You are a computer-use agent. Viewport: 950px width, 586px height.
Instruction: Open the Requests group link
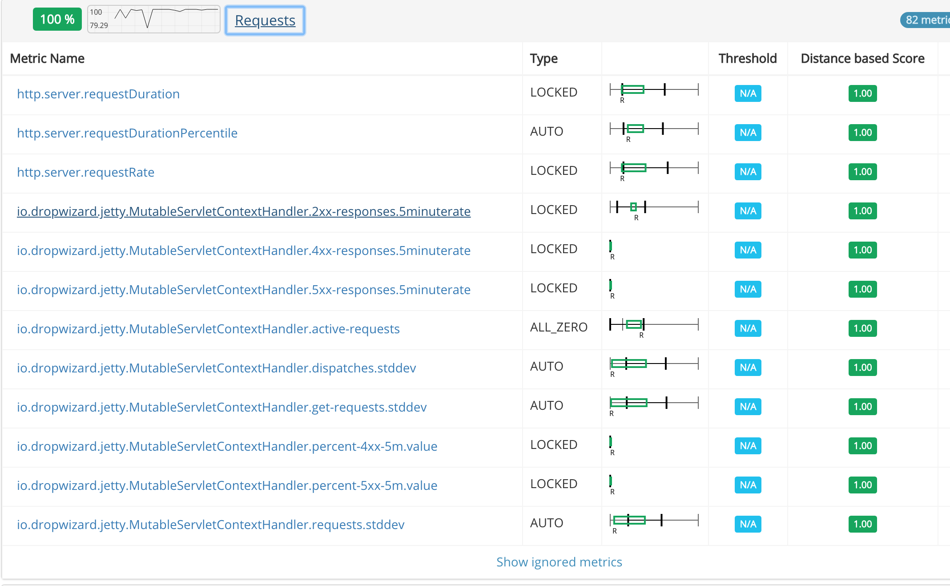point(265,20)
